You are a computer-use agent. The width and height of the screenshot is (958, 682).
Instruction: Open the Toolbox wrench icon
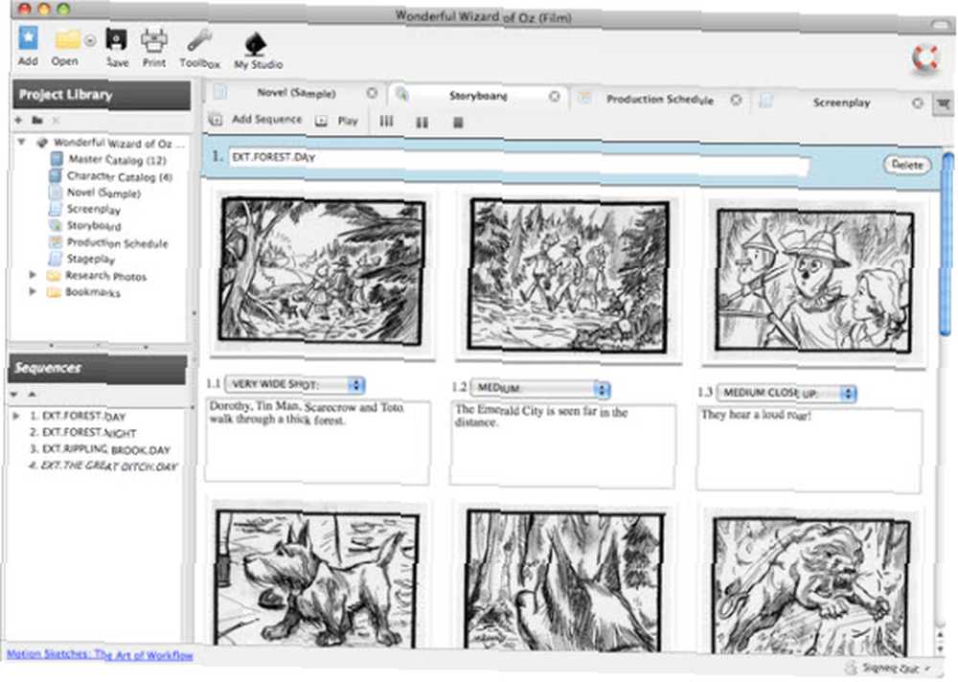click(x=199, y=41)
